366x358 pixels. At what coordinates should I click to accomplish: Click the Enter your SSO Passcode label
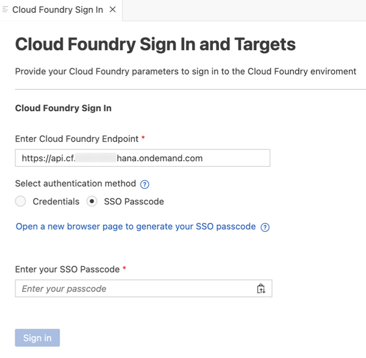point(67,269)
